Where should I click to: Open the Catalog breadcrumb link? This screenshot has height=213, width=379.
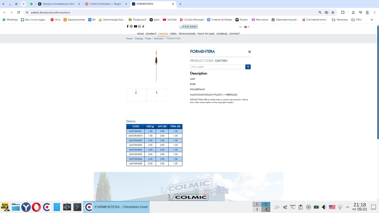[139, 38]
